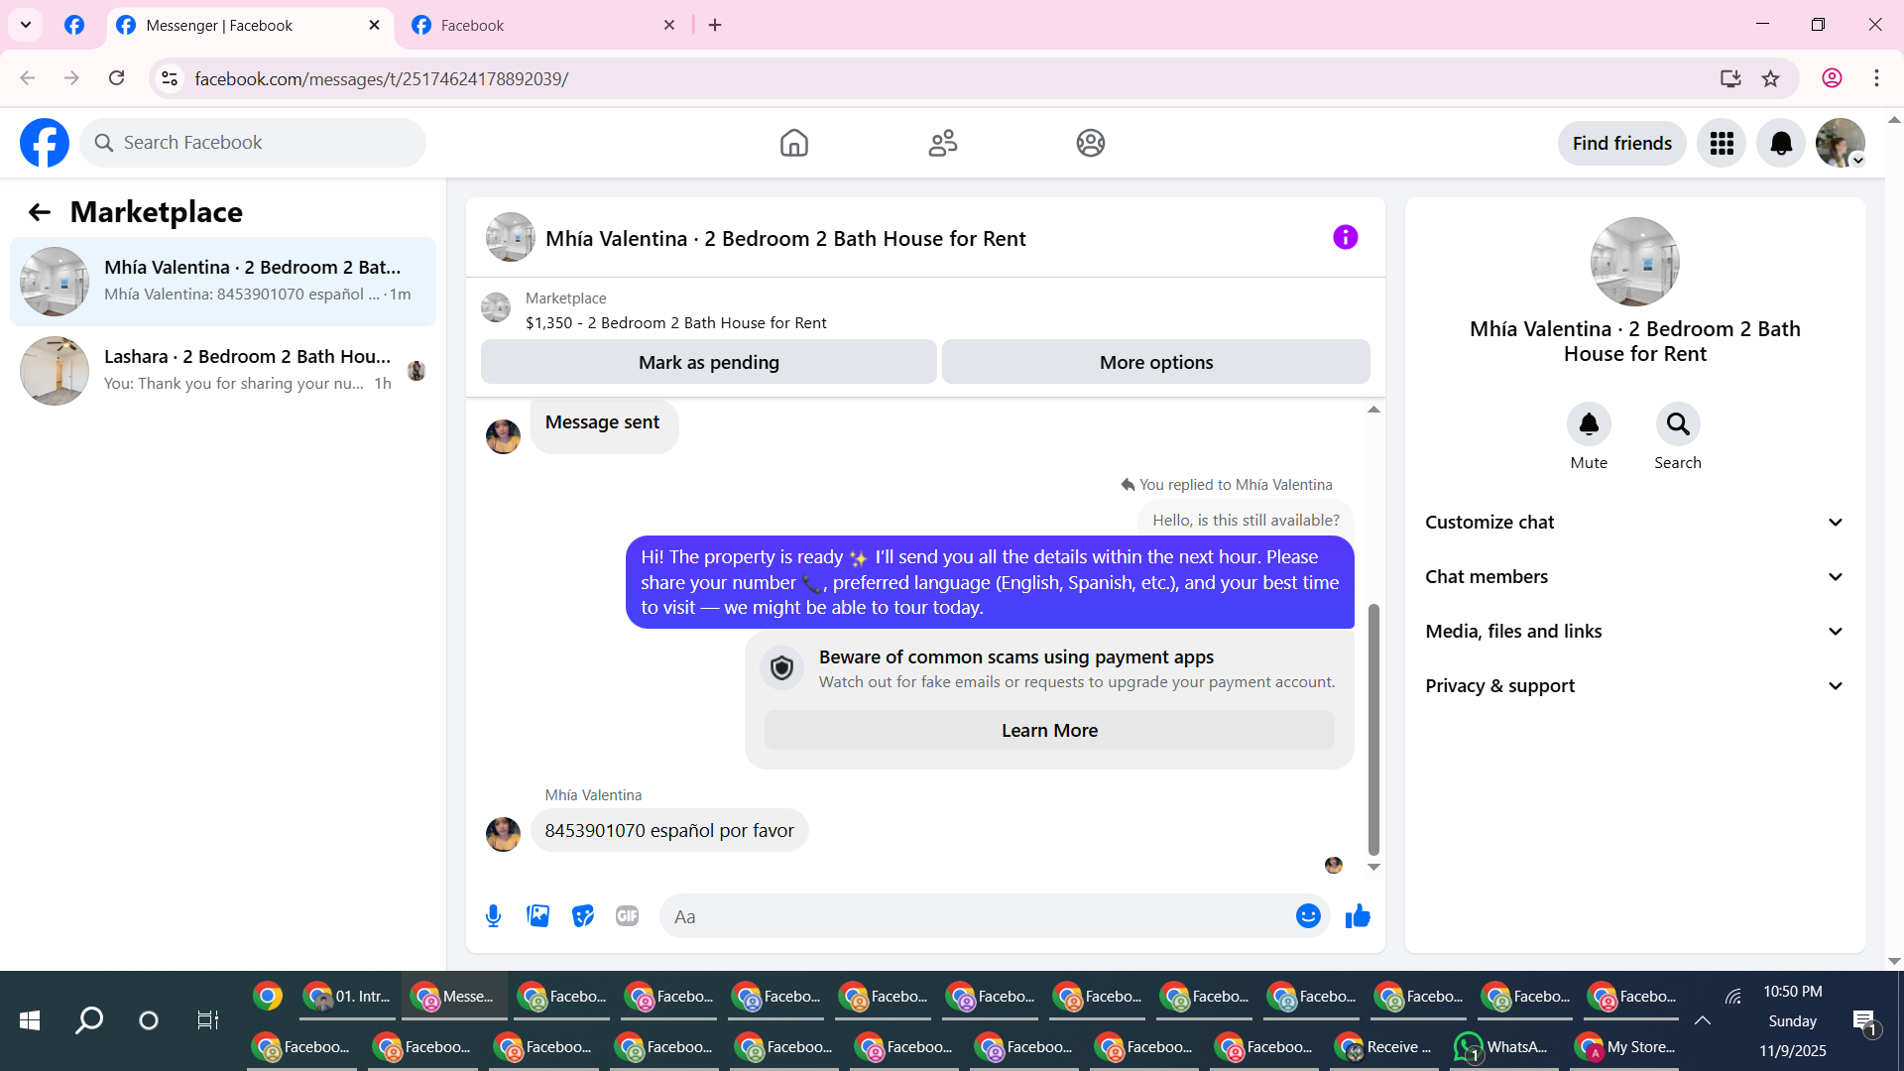The image size is (1904, 1071).
Task: Expand the Media, files and links section
Action: (1634, 632)
